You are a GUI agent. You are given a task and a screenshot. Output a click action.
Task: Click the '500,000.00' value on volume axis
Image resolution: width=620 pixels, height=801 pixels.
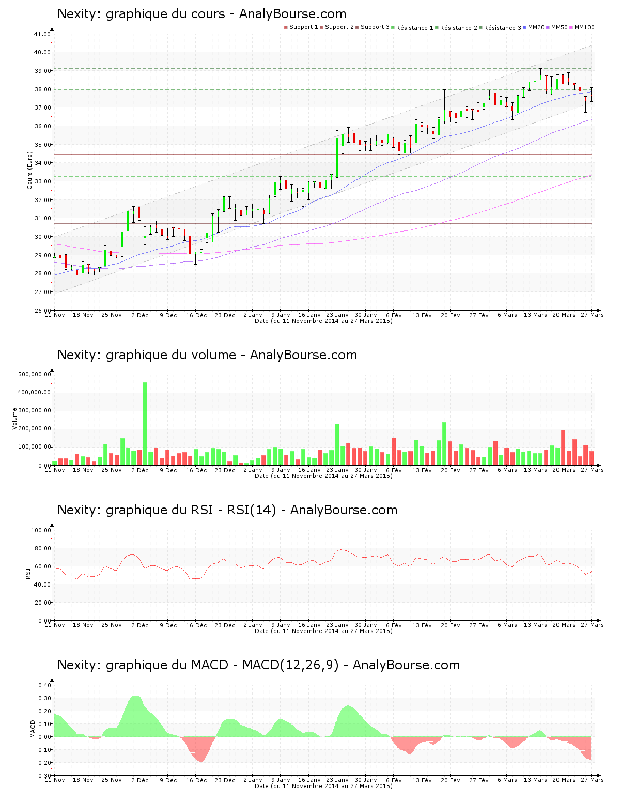point(35,374)
